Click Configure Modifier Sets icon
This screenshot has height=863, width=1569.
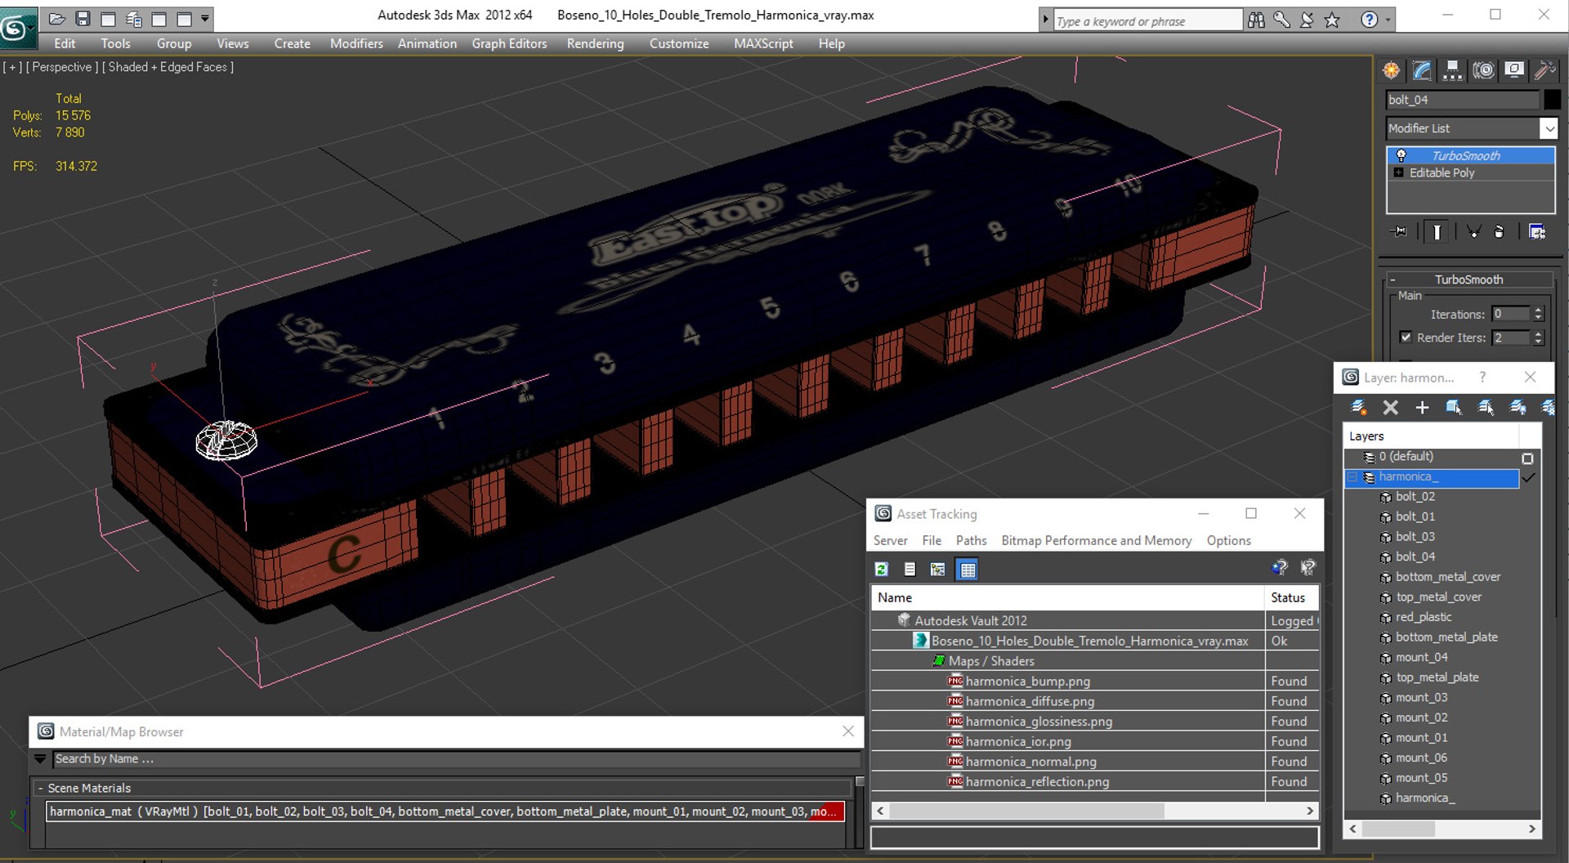point(1537,232)
